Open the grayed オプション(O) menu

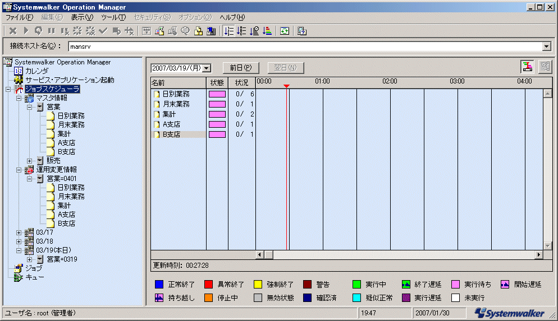[x=195, y=17]
